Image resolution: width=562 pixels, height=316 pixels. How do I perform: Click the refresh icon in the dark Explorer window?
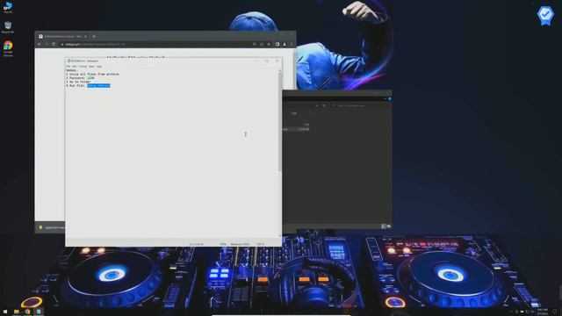point(324,105)
